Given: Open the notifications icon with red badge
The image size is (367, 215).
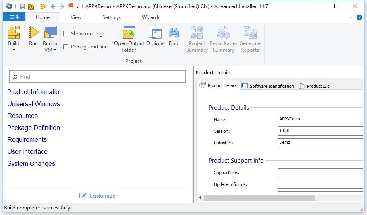Looking at the screenshot, I should point(70,6).
